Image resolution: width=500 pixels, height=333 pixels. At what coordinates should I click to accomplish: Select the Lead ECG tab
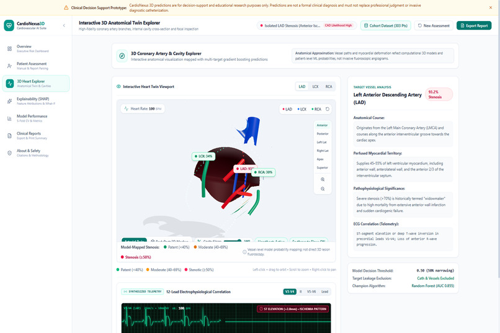[324, 291]
